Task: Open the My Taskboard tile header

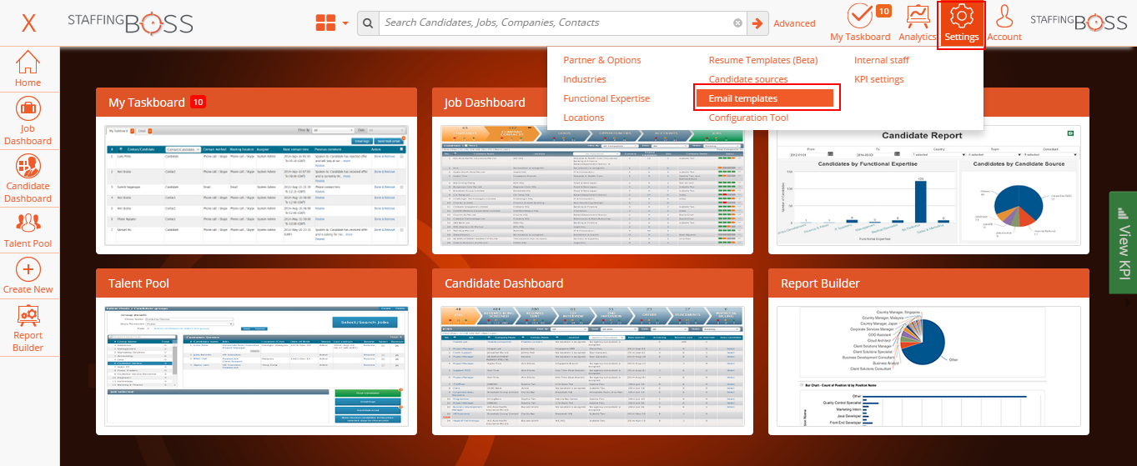Action: pos(256,103)
